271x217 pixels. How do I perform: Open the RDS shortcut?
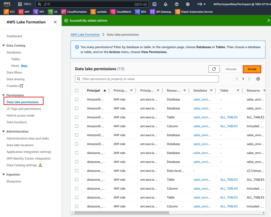(x=141, y=12)
